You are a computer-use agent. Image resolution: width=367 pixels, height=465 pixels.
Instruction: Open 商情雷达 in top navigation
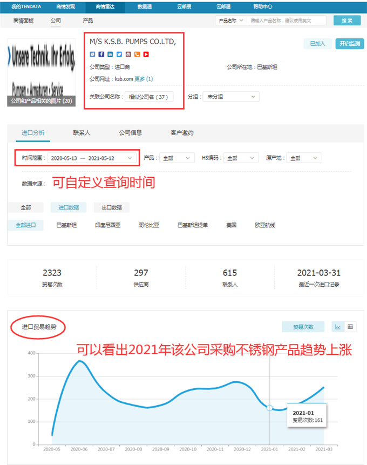click(105, 6)
